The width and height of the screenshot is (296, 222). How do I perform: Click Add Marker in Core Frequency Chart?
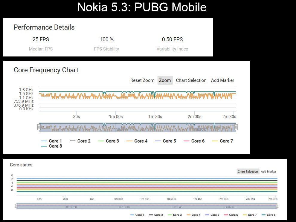coord(222,80)
